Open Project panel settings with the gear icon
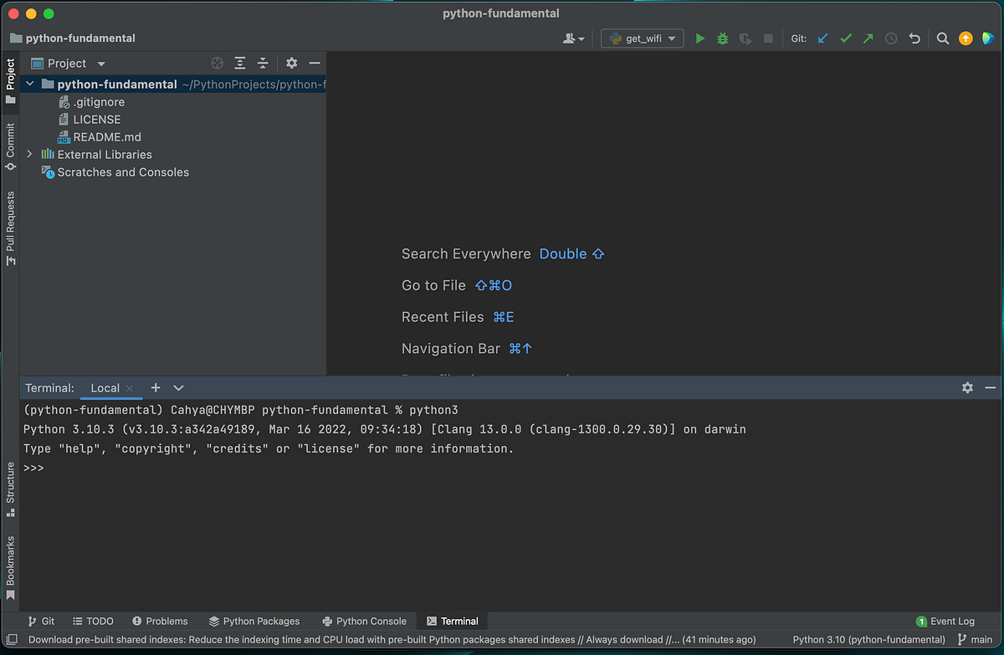 290,63
